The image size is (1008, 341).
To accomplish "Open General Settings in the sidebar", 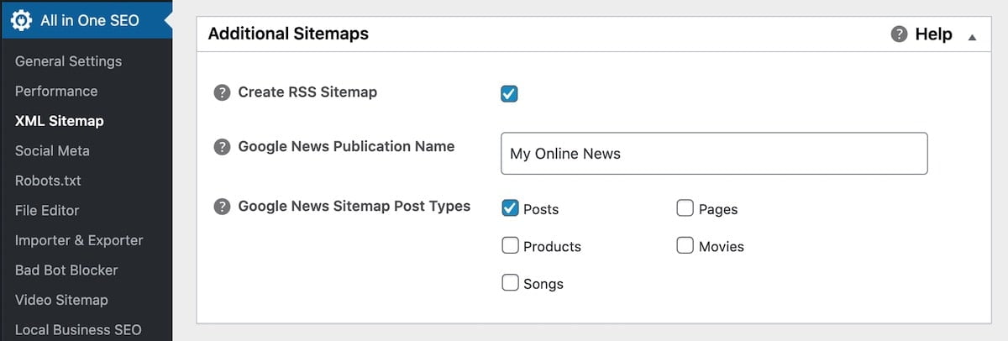I will pyautogui.click(x=68, y=61).
